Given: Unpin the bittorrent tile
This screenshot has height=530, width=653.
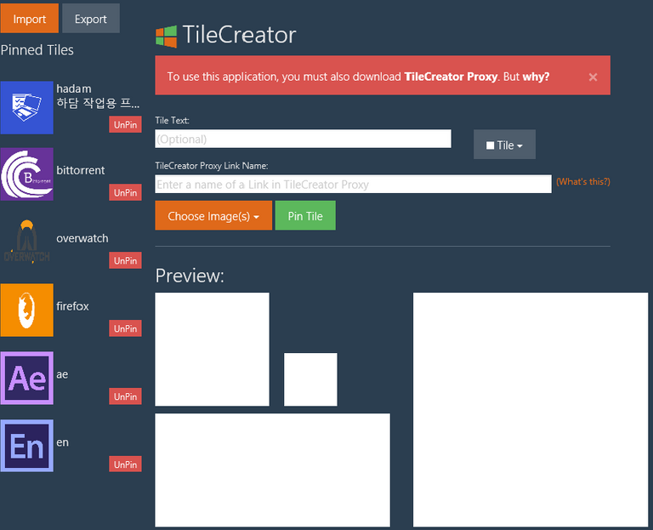Looking at the screenshot, I should (x=125, y=192).
